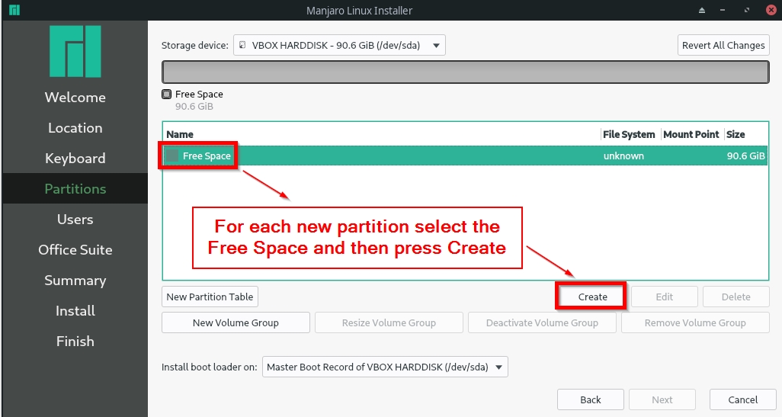Click the Delete partition button
782x417 pixels.
coord(736,297)
